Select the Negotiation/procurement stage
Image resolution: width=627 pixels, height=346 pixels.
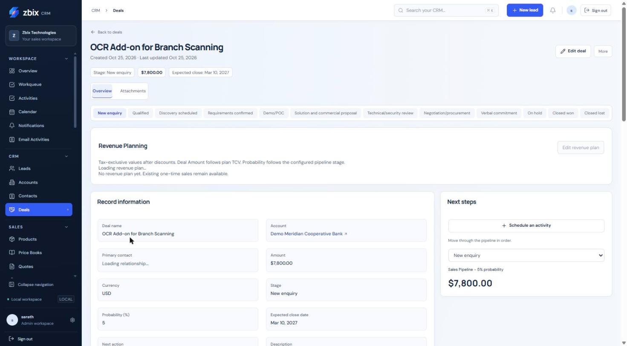(x=447, y=113)
